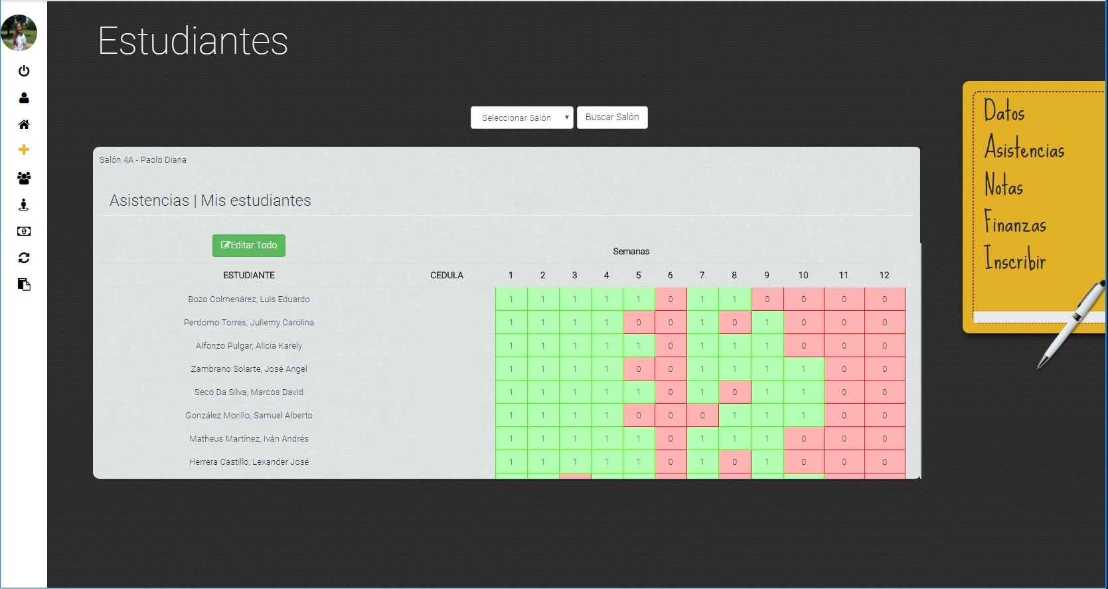Click the yellow plus icon in sidebar
Screen dimensions: 1108x589
point(24,150)
